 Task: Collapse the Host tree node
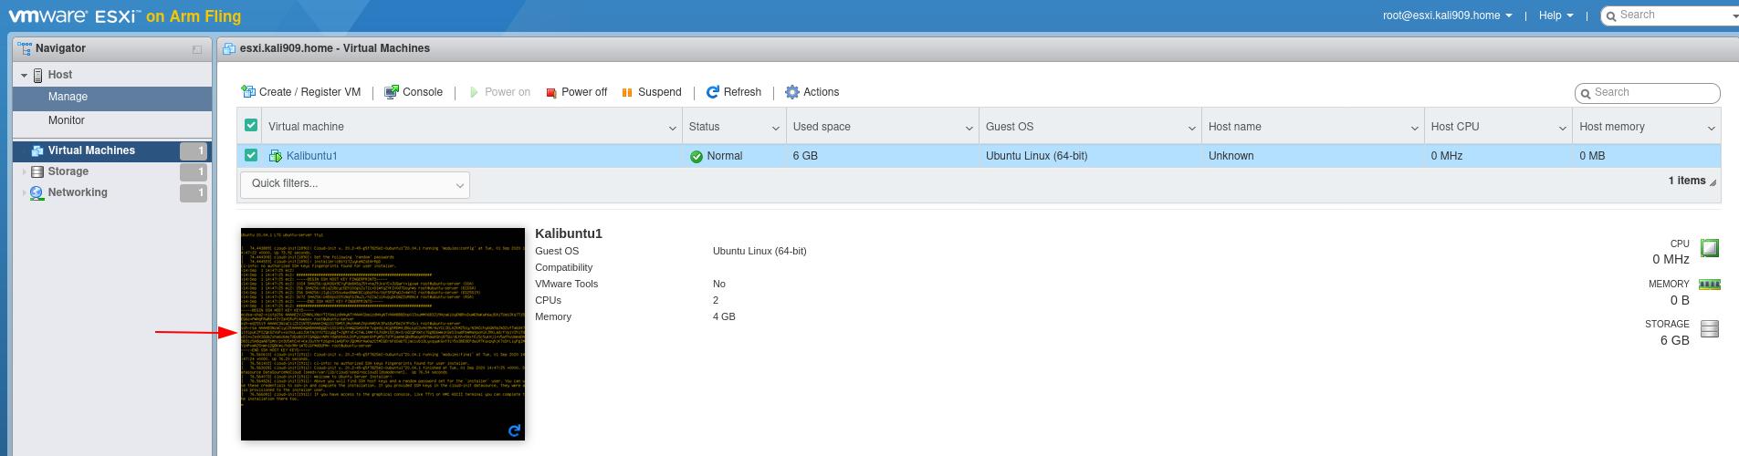(25, 75)
